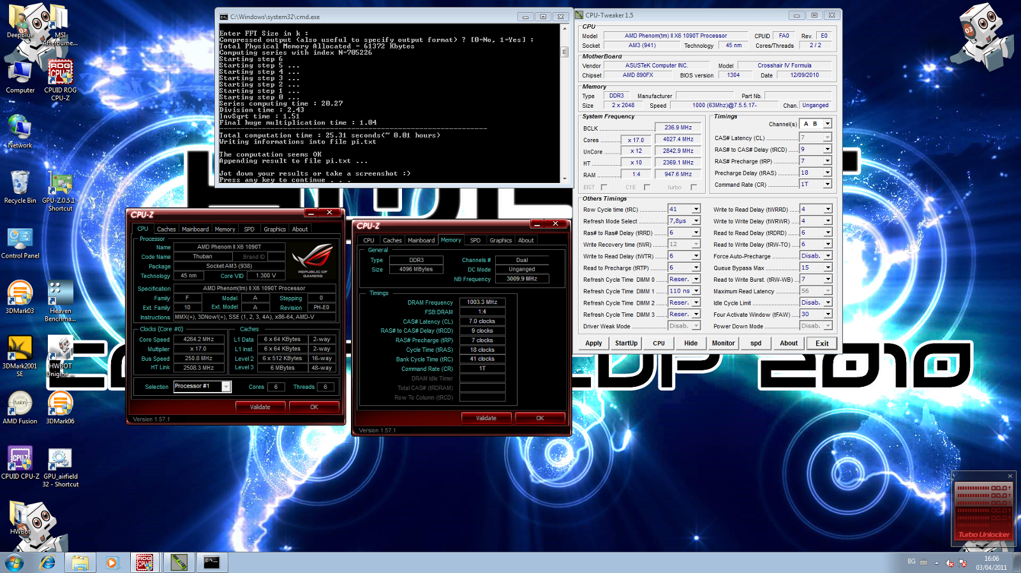Switch to cmd.exe taskbar item
This screenshot has height=573, width=1021.
[211, 563]
